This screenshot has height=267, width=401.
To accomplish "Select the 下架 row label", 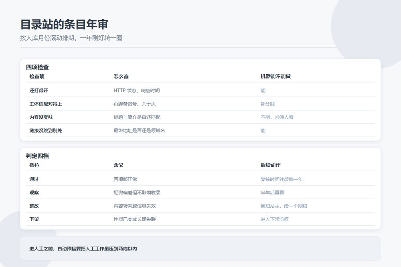I will click(x=34, y=219).
